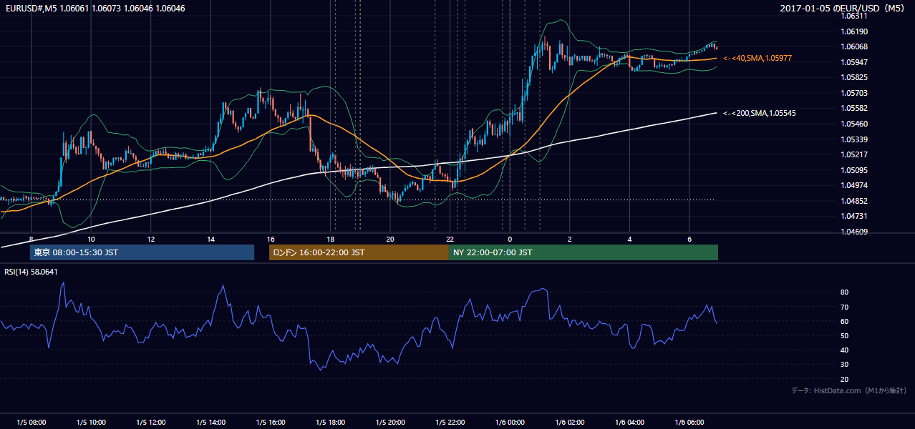Click the 1/6 04:00 time label

pos(629,423)
